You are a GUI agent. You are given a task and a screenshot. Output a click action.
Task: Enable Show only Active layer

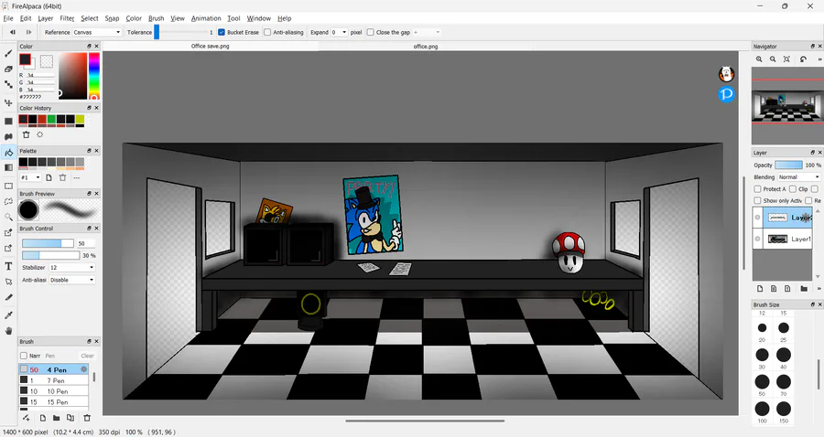[757, 200]
